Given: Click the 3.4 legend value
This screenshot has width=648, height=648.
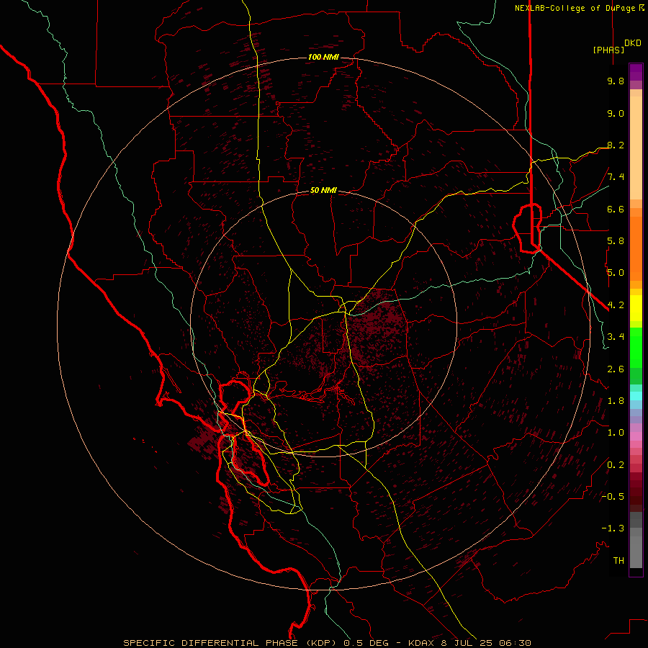Looking at the screenshot, I should coord(616,337).
